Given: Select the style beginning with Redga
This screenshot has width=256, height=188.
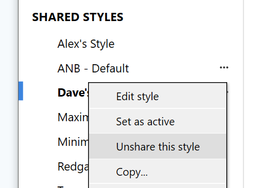Looking at the screenshot, I should 73,166.
